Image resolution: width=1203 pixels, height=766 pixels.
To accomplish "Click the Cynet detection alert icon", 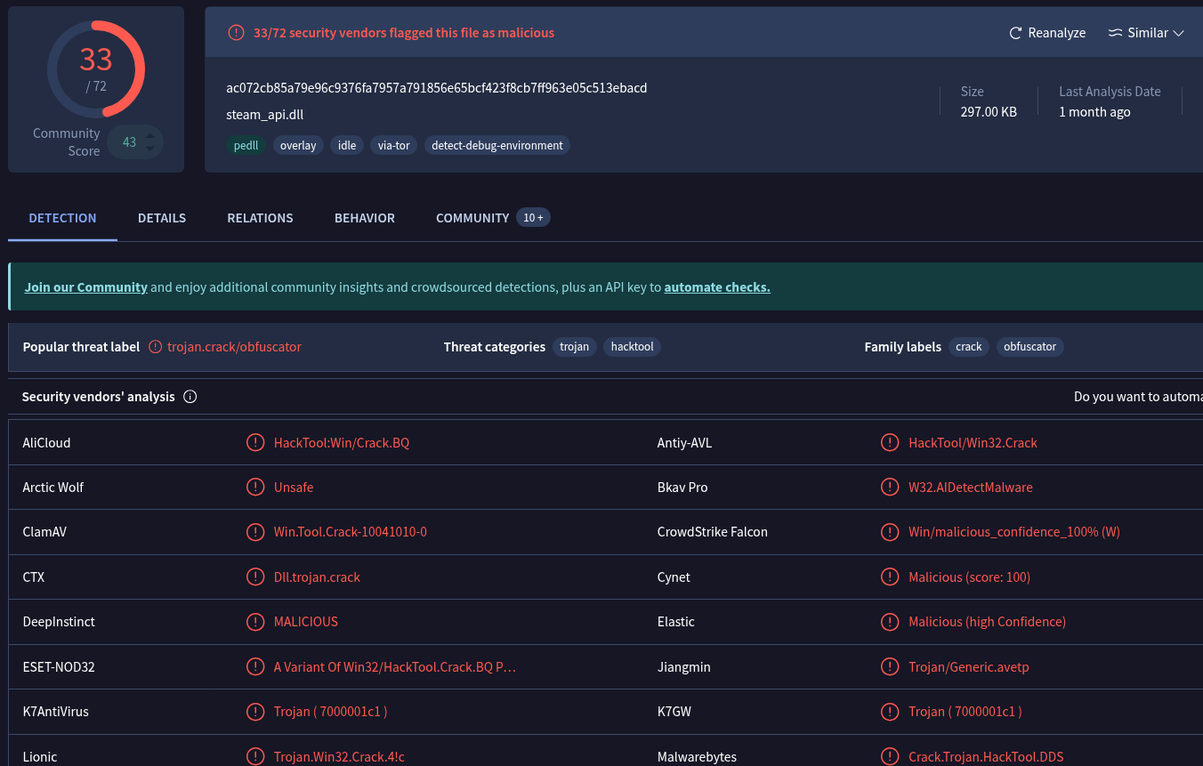I will click(890, 577).
